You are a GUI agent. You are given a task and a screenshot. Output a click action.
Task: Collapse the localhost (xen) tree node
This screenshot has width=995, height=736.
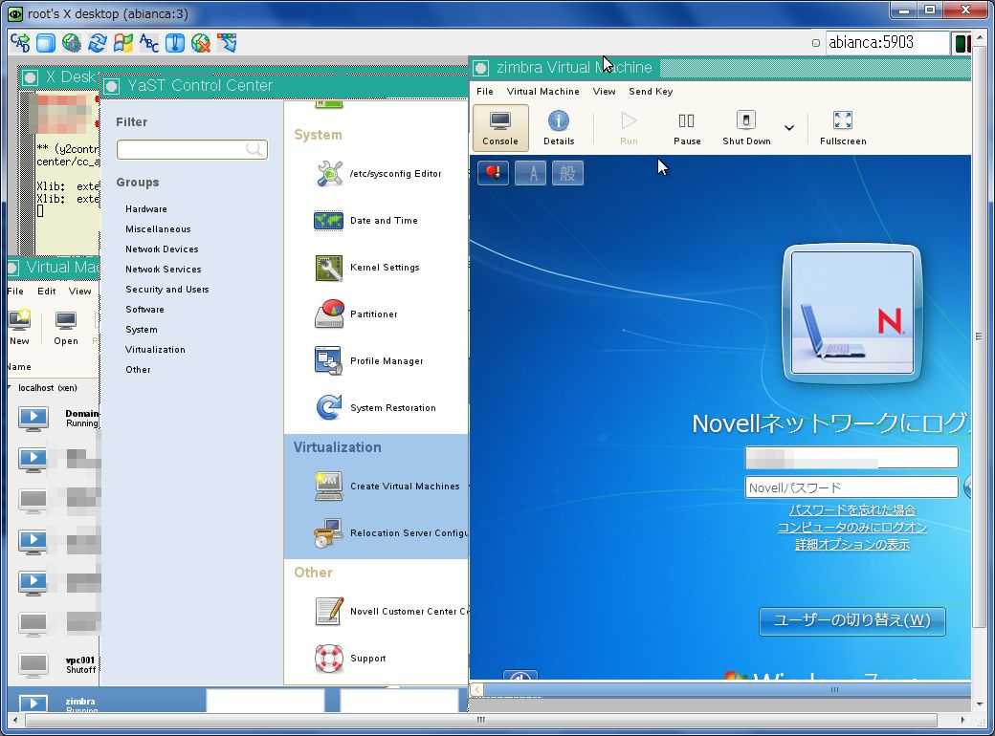click(10, 387)
